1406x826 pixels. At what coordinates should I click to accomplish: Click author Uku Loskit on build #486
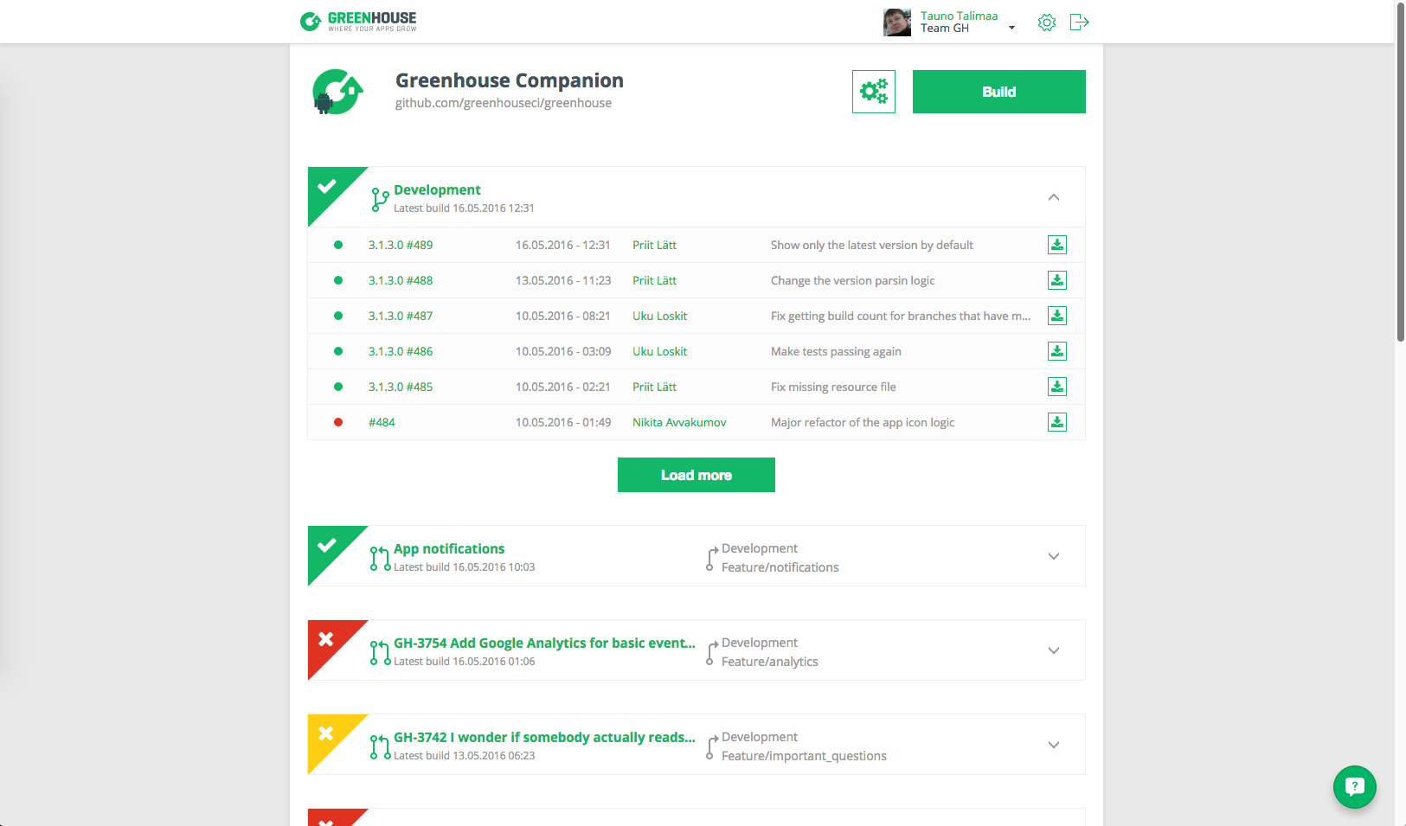(x=659, y=351)
